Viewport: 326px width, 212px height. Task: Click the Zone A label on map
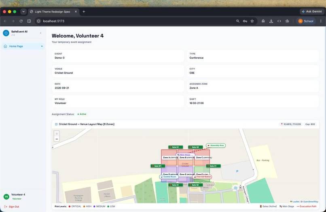(169, 158)
